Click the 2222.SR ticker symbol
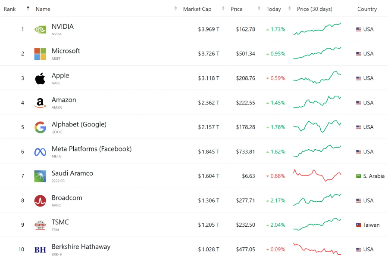Screen dimensions: 388x262 tap(58, 181)
